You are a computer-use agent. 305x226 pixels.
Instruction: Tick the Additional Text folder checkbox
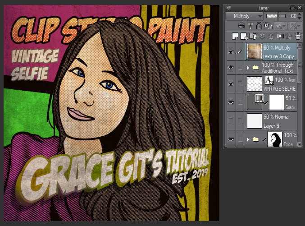pyautogui.click(x=240, y=68)
